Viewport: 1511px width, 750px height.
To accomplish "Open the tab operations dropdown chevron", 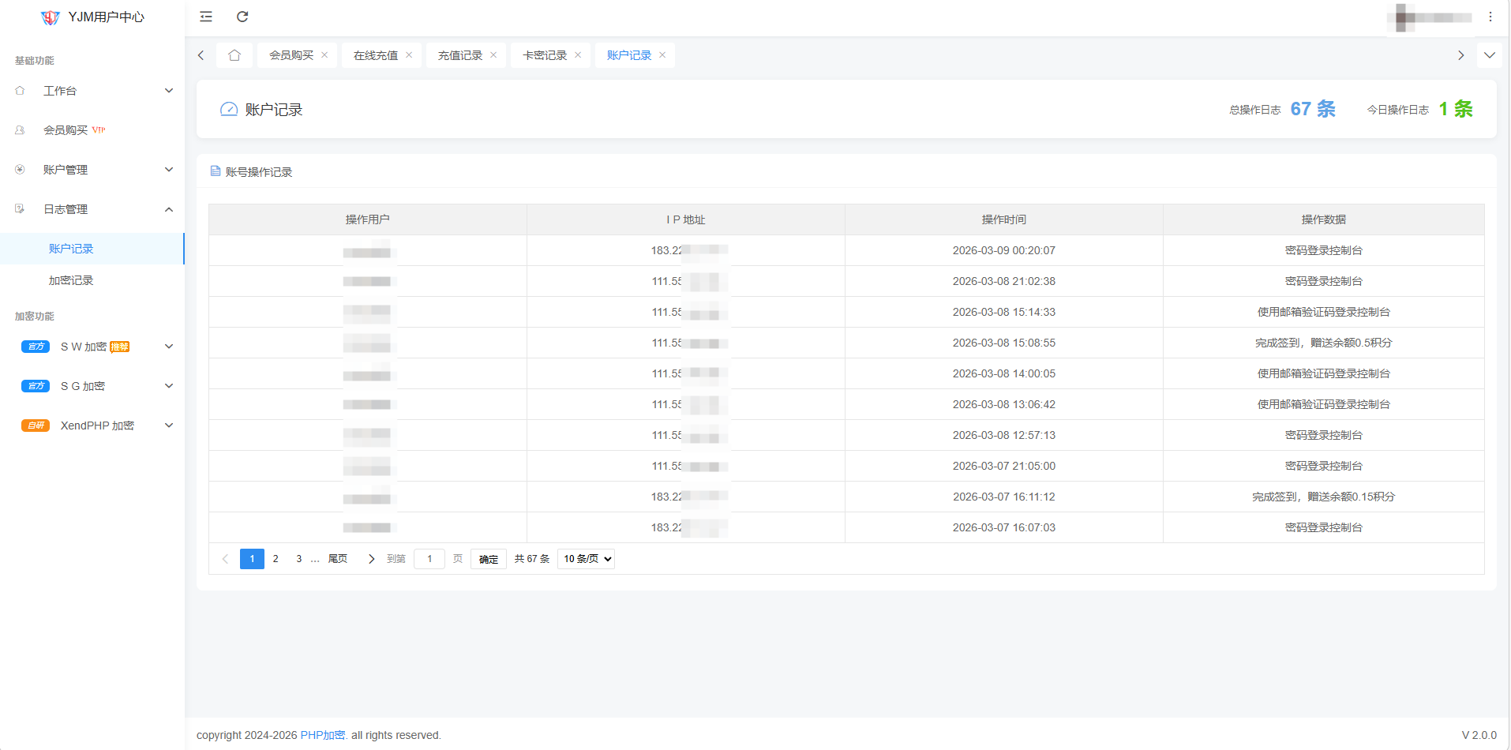I will tap(1489, 55).
